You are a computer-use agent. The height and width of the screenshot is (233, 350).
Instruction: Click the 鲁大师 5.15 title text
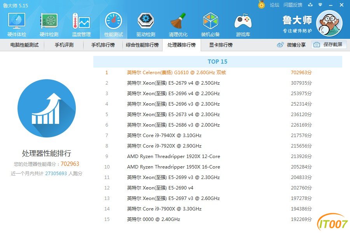coord(16,5)
